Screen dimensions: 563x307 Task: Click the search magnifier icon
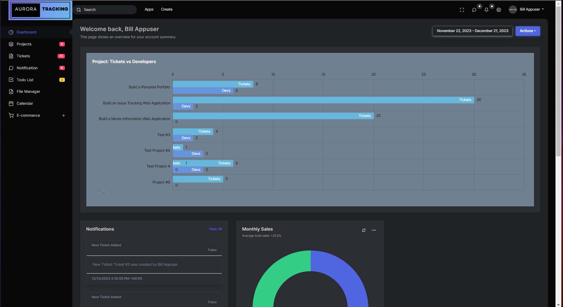tap(79, 10)
